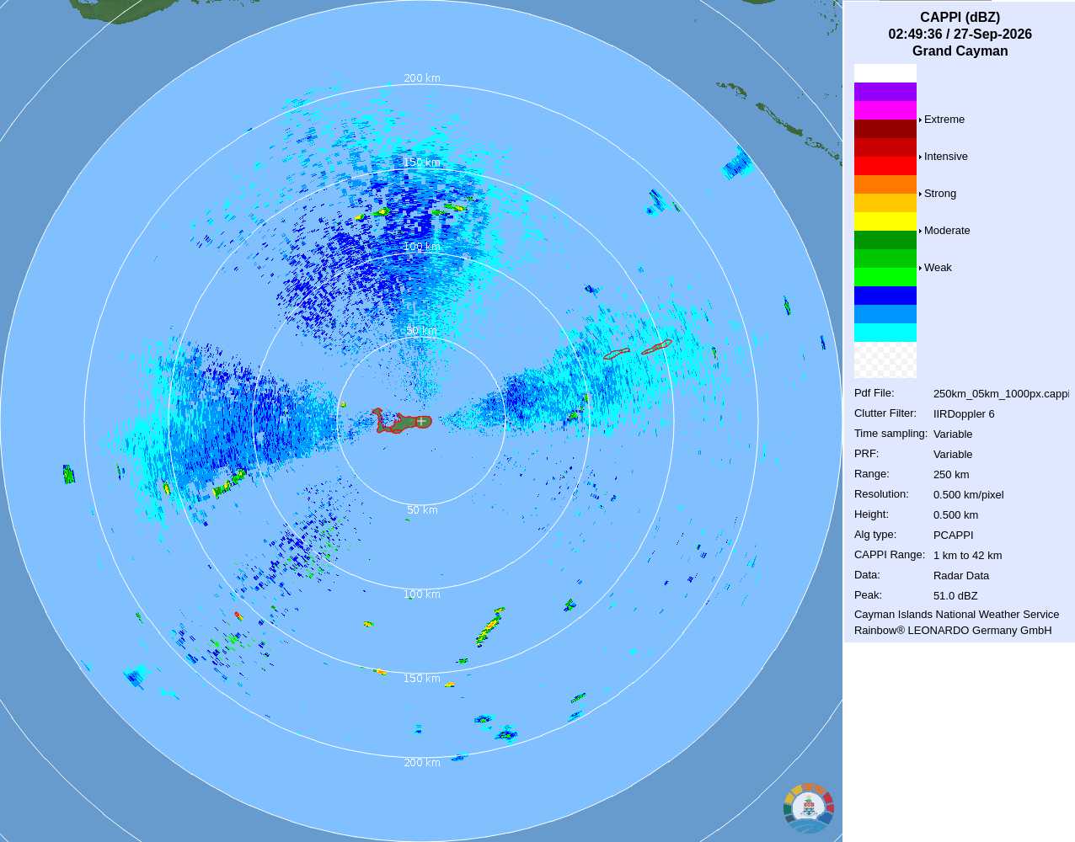The width and height of the screenshot is (1075, 842).
Task: Click the Peak value 51.0 dBZ
Action: (955, 596)
